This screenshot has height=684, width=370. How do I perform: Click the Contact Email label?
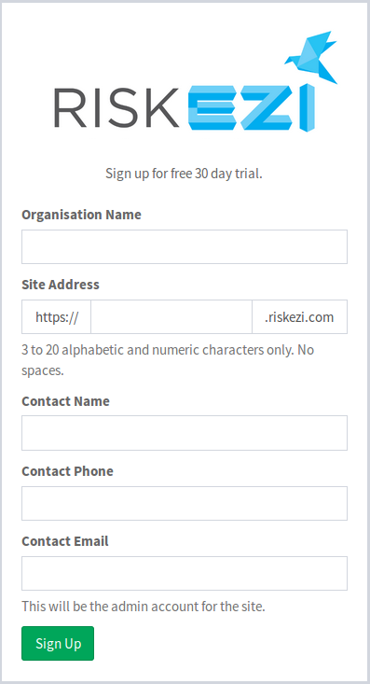pyautogui.click(x=65, y=541)
